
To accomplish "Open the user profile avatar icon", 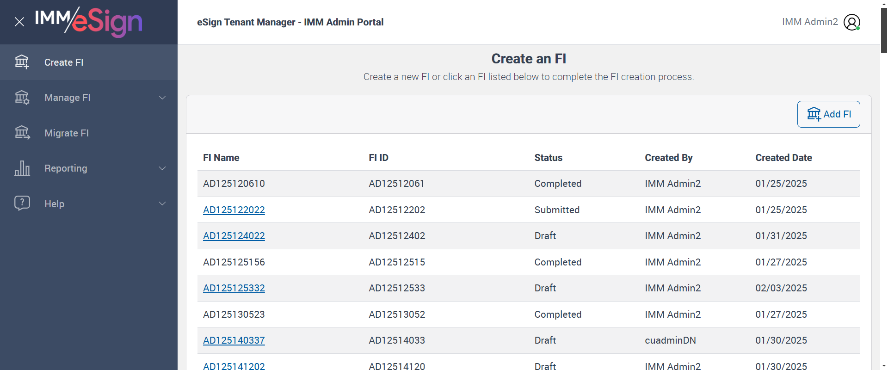I will pos(851,22).
